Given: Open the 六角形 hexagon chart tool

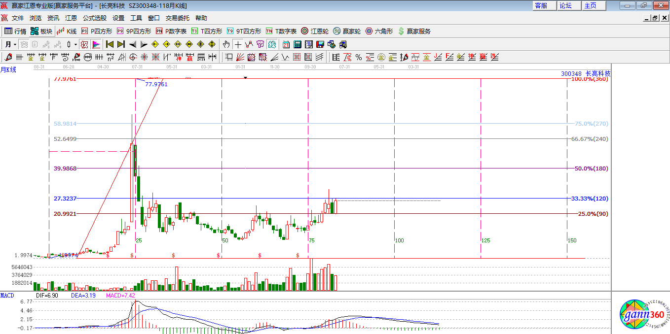Looking at the screenshot, I should click(x=379, y=31).
